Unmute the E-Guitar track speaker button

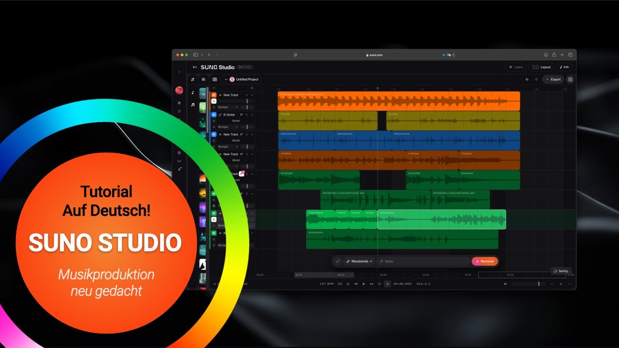point(214,115)
